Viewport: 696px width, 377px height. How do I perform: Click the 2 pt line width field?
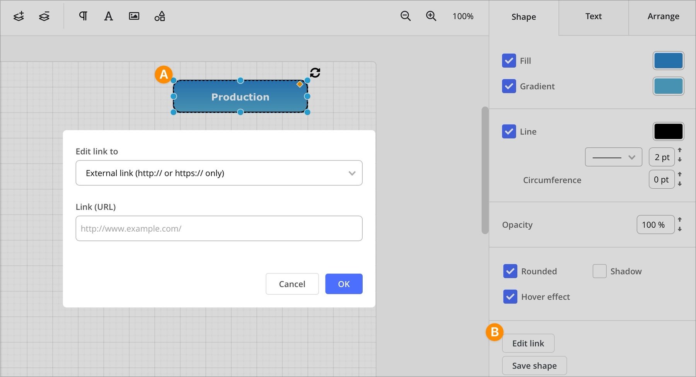pyautogui.click(x=662, y=157)
